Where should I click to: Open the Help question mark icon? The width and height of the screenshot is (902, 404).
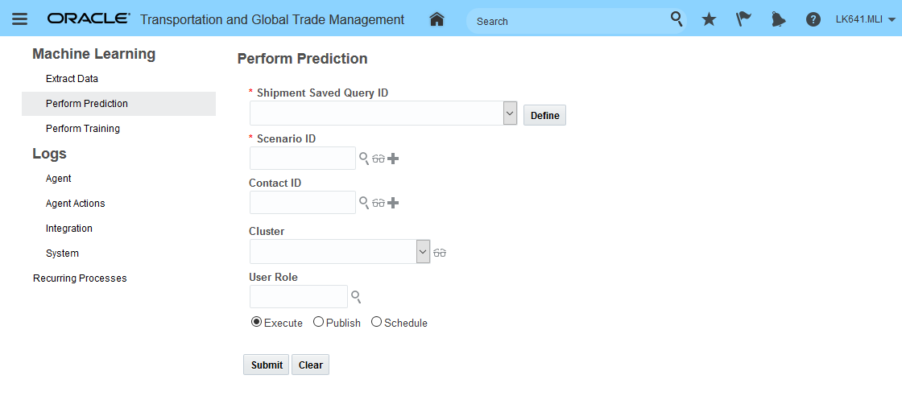click(x=813, y=19)
